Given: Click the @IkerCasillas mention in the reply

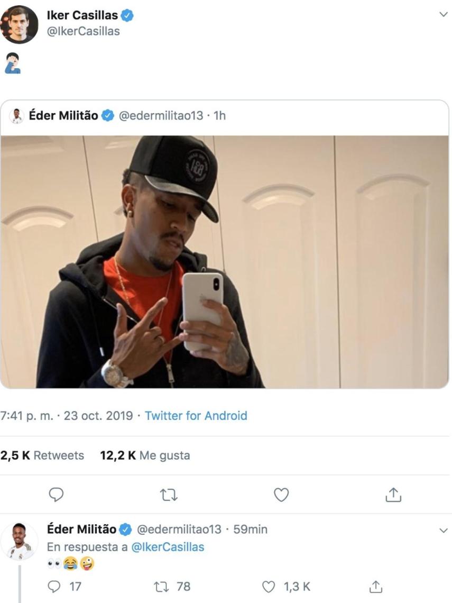Looking at the screenshot, I should click(x=167, y=547).
